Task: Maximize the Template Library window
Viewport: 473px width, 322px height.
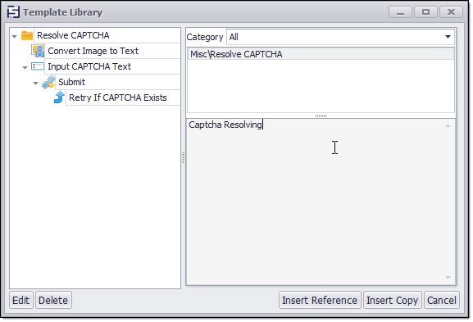Action: (425, 12)
